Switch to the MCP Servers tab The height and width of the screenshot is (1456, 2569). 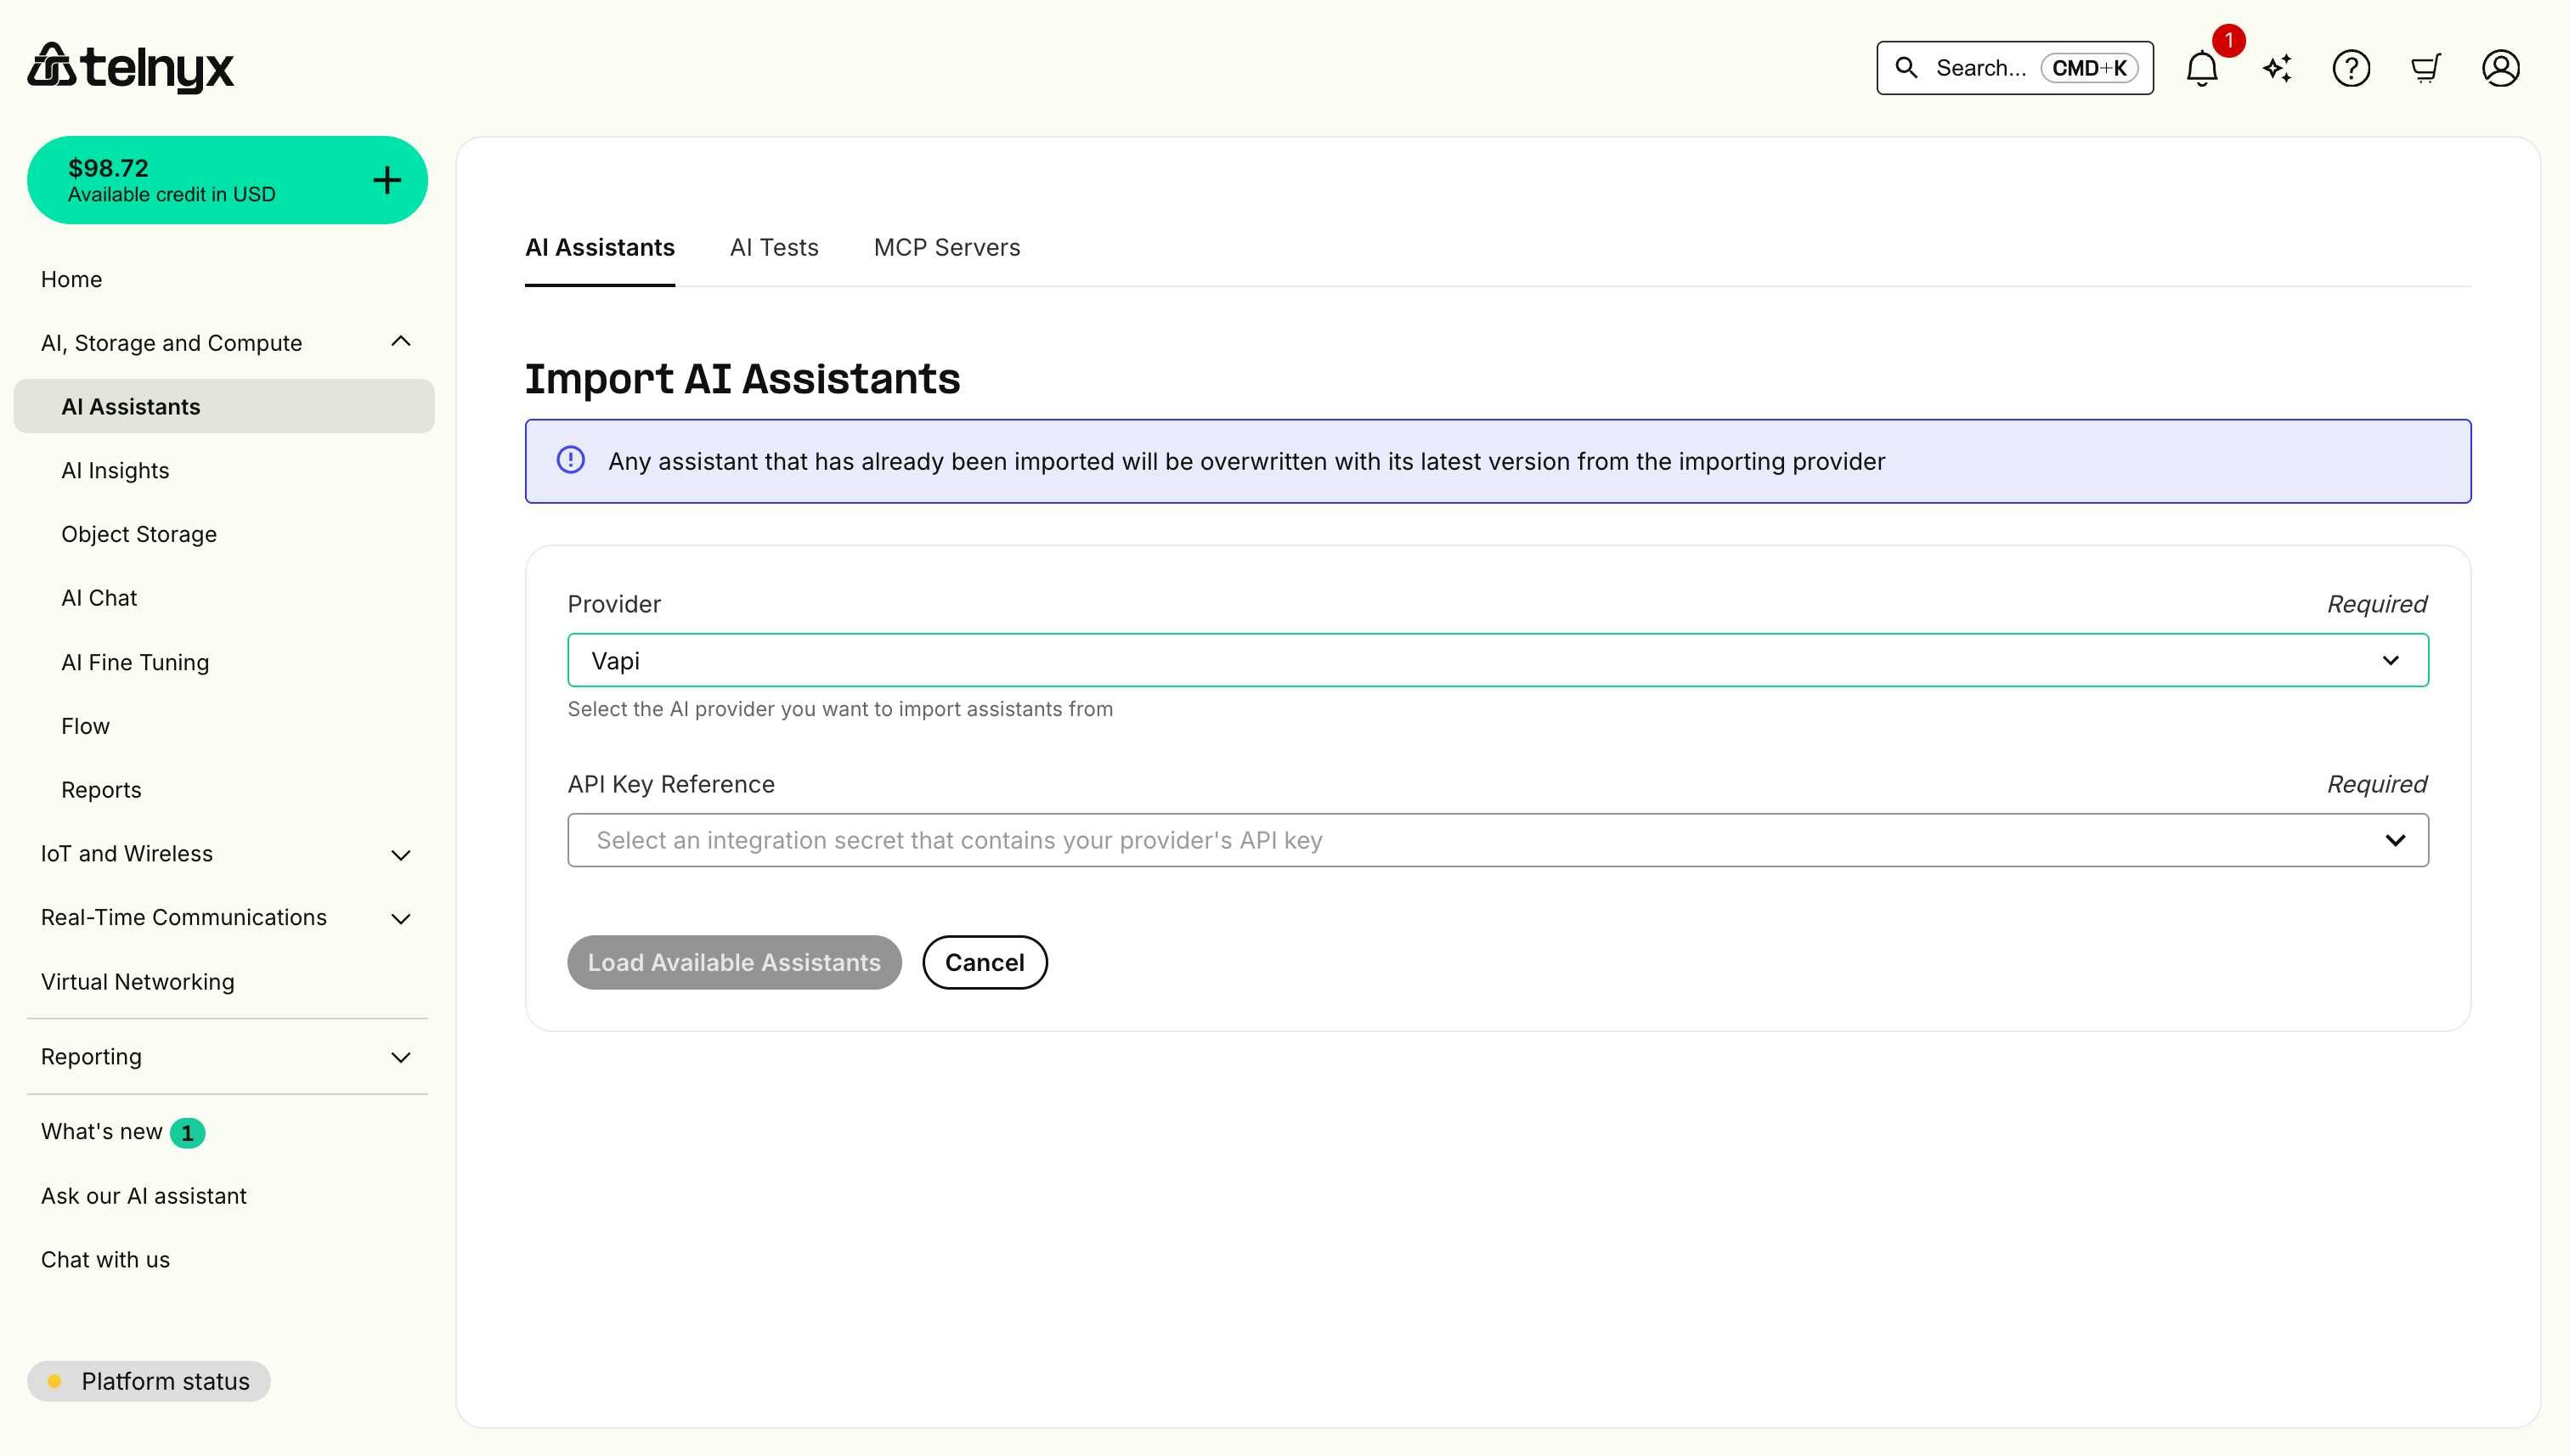[947, 247]
